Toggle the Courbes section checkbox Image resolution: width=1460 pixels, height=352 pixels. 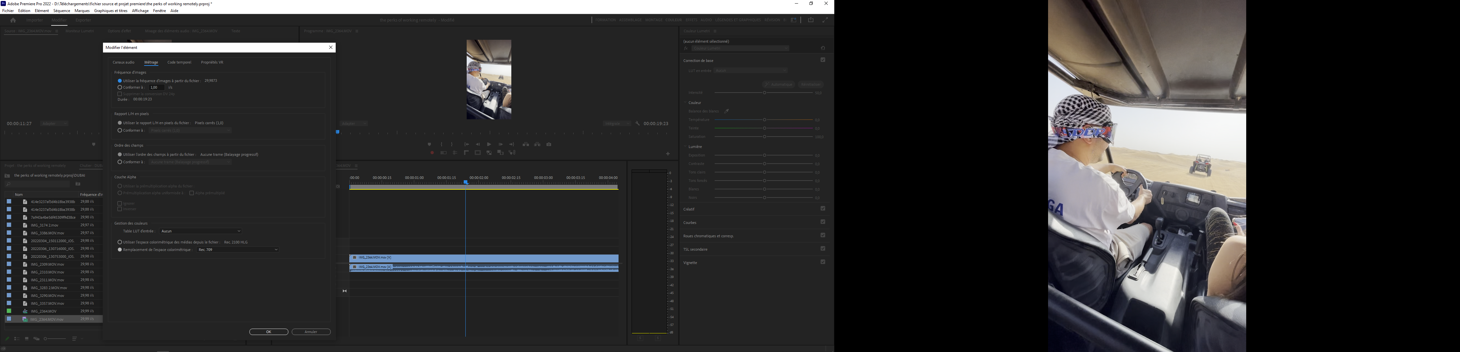tap(823, 222)
